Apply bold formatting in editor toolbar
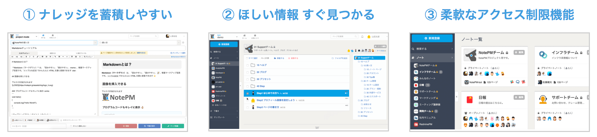 26,57
